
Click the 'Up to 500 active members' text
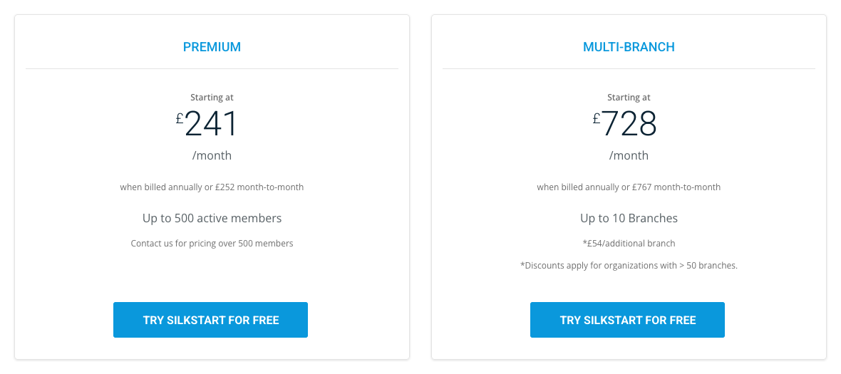(212, 218)
